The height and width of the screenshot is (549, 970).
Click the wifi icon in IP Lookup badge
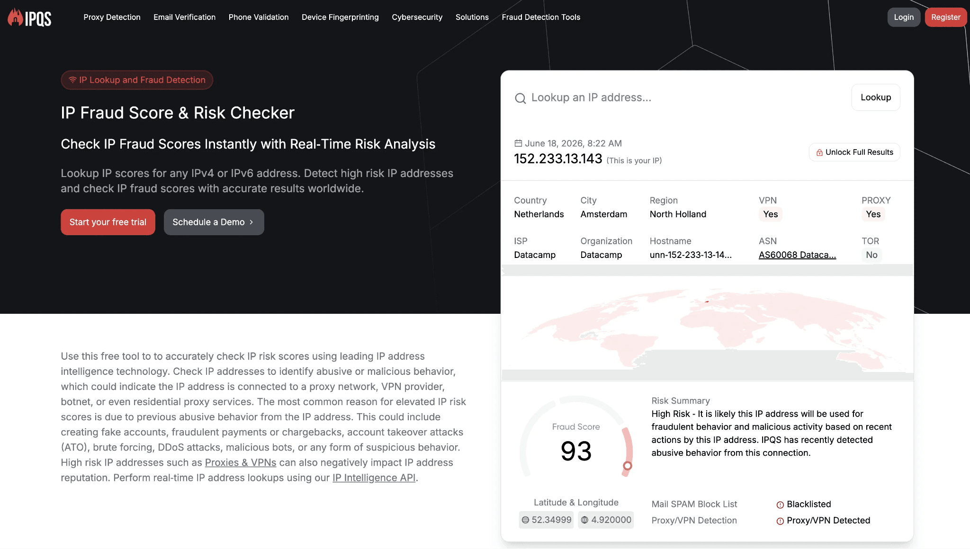[x=72, y=80]
